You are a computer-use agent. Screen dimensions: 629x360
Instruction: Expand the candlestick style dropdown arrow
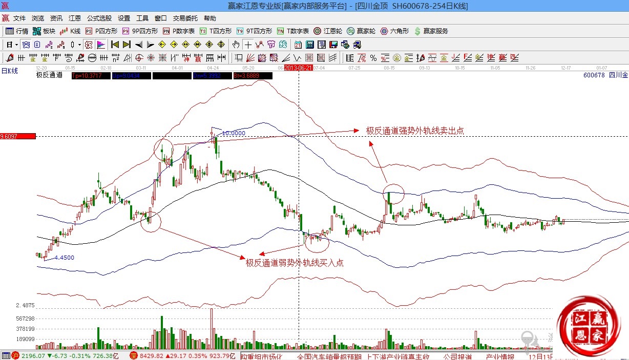[79, 45]
